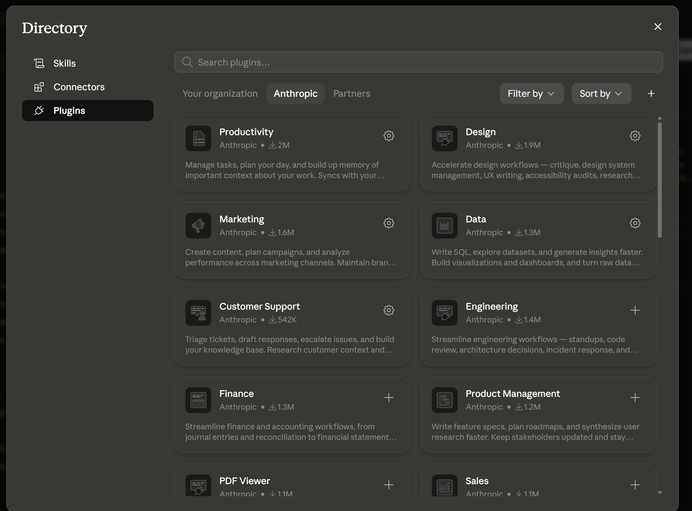Open settings gear for Customer Support plugin
This screenshot has height=511, width=692.
pos(389,310)
